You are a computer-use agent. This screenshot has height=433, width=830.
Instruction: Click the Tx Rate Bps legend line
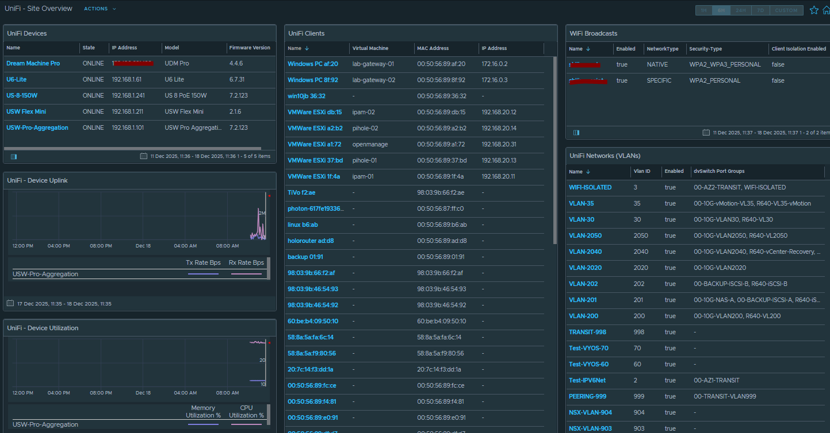pos(203,274)
